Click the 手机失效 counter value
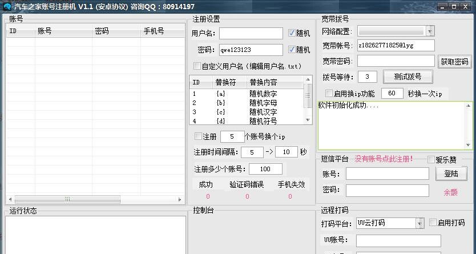476x254 pixels. click(x=290, y=197)
